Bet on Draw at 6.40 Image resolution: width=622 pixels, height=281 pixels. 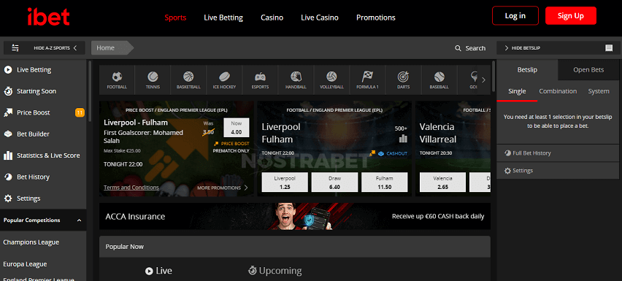click(334, 182)
